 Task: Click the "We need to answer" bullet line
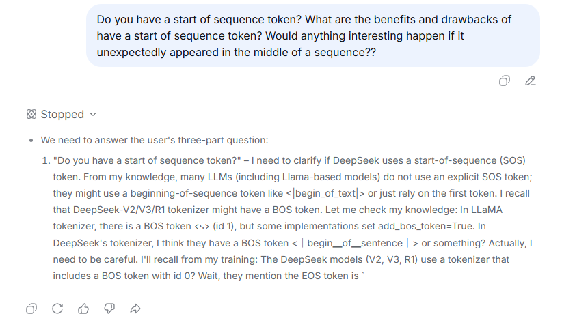coord(155,141)
